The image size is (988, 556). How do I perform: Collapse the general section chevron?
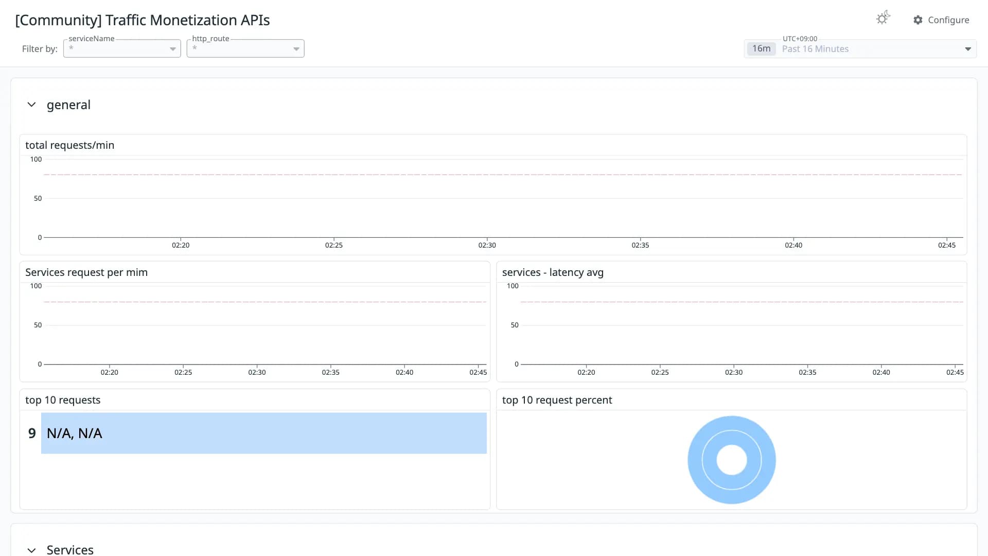click(31, 105)
